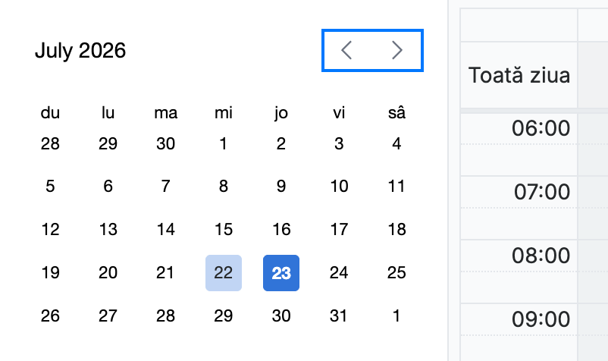Choose date 19 under du column
The height and width of the screenshot is (361, 608).
click(x=50, y=273)
